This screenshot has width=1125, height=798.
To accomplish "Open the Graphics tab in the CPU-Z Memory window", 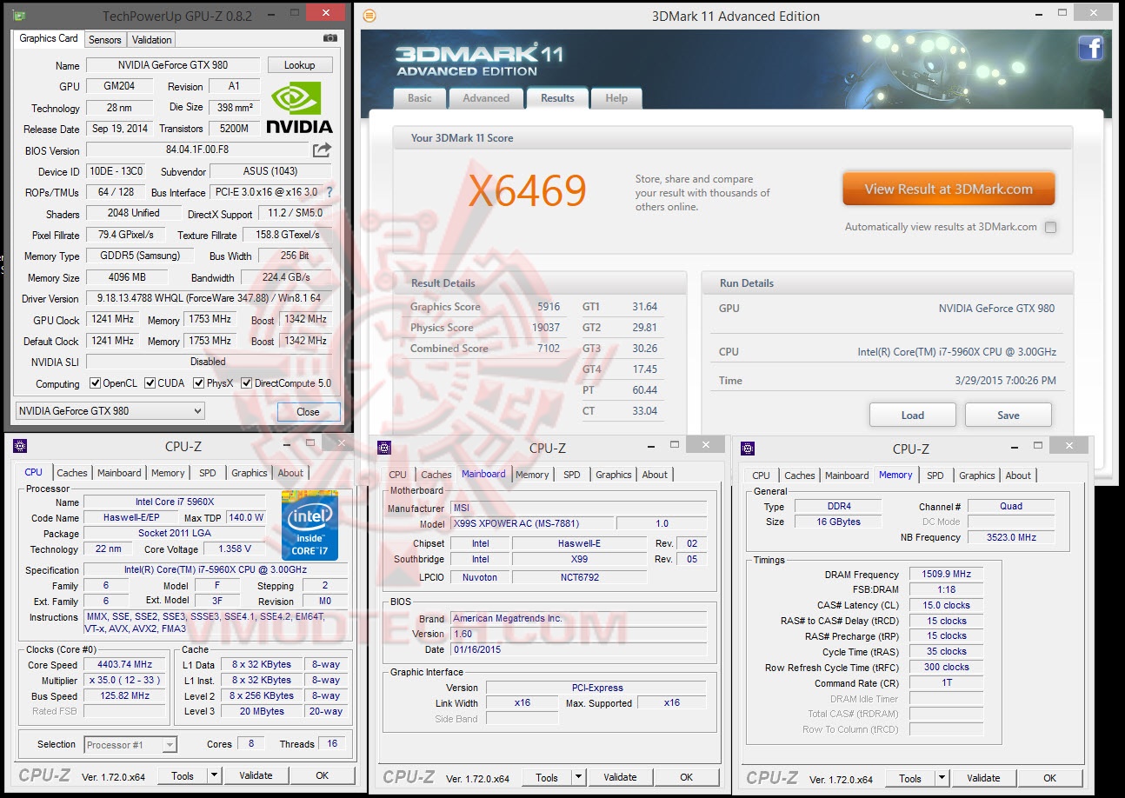I will point(977,475).
